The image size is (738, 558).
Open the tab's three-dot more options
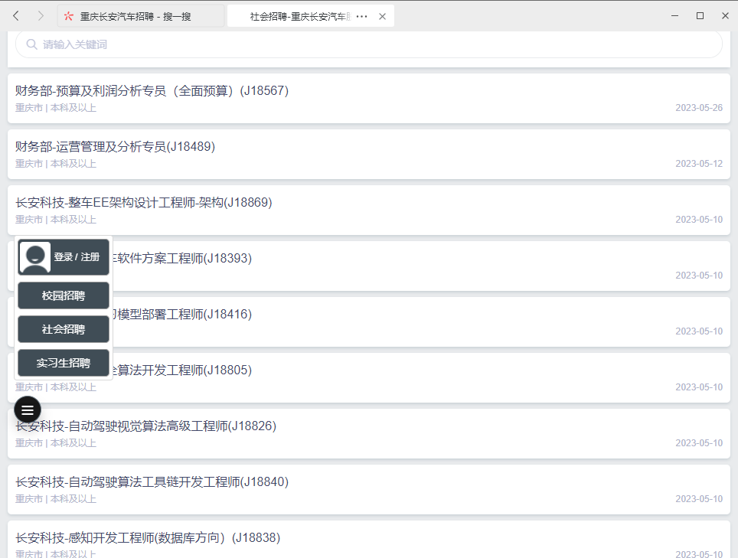click(361, 17)
